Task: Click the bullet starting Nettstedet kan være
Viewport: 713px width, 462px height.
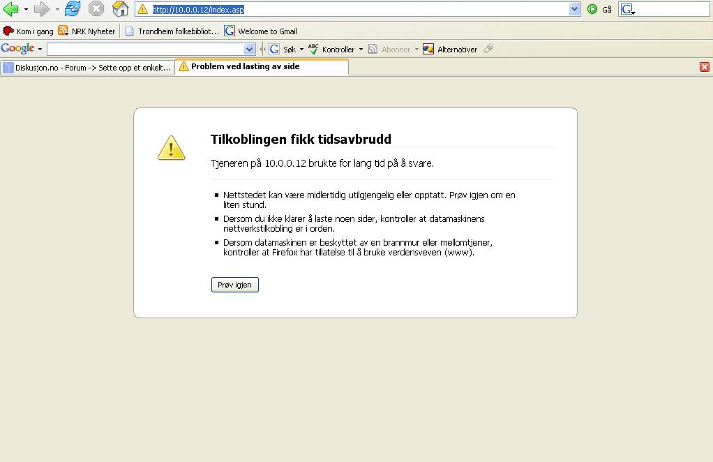Action: (369, 200)
